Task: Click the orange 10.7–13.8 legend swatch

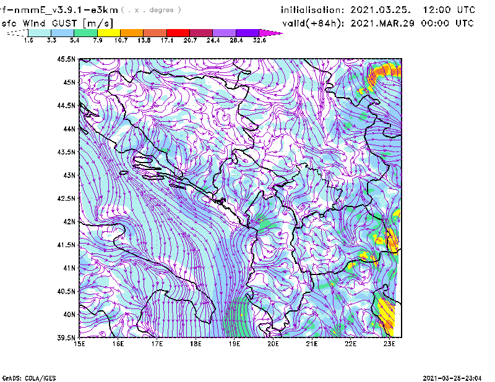Action: (x=132, y=33)
